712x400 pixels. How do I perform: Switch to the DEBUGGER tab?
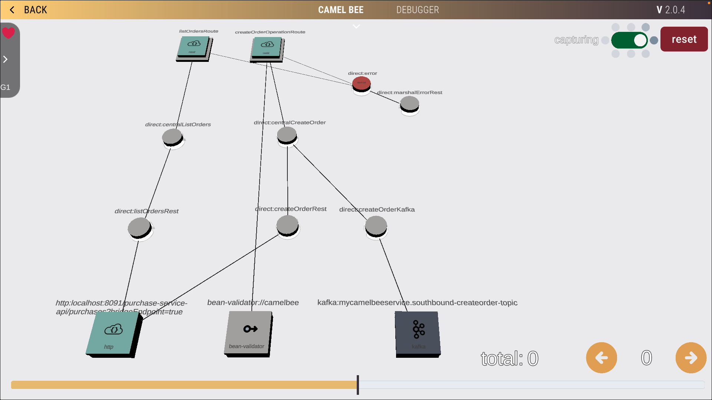(418, 10)
